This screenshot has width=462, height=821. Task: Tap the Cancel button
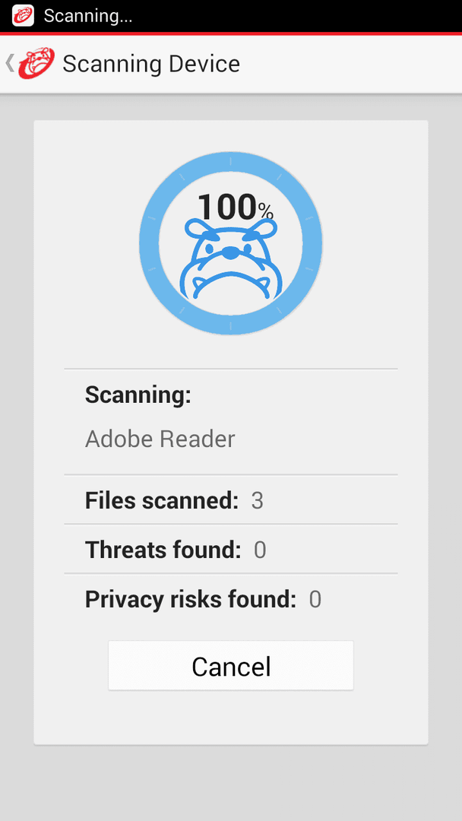tap(231, 665)
